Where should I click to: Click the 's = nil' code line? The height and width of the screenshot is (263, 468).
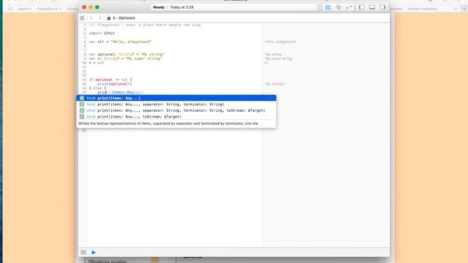97,63
